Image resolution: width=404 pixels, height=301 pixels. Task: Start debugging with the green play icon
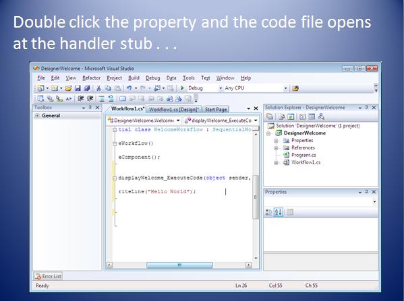[x=182, y=88]
